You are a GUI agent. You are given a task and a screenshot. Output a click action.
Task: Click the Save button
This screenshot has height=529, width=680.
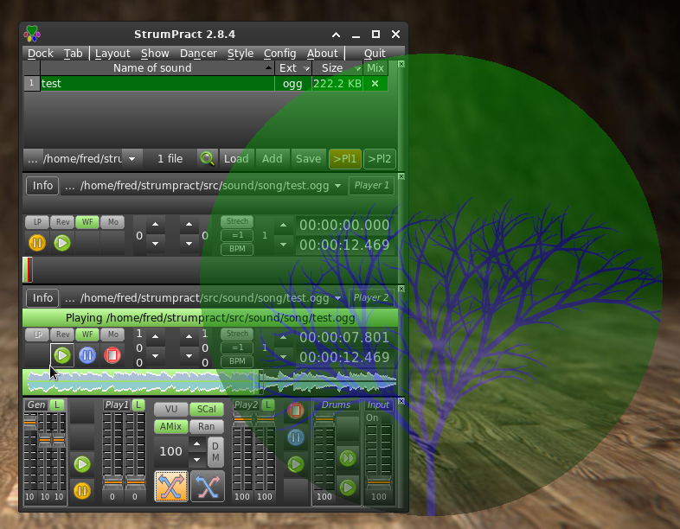coord(308,159)
